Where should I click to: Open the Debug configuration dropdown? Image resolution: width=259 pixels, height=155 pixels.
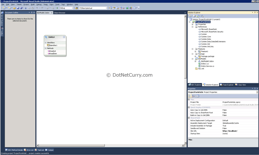point(72,8)
